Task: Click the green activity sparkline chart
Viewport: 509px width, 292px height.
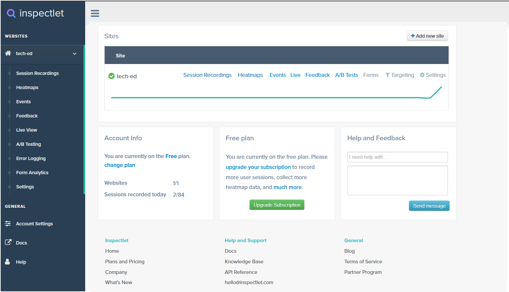Action: (276, 97)
